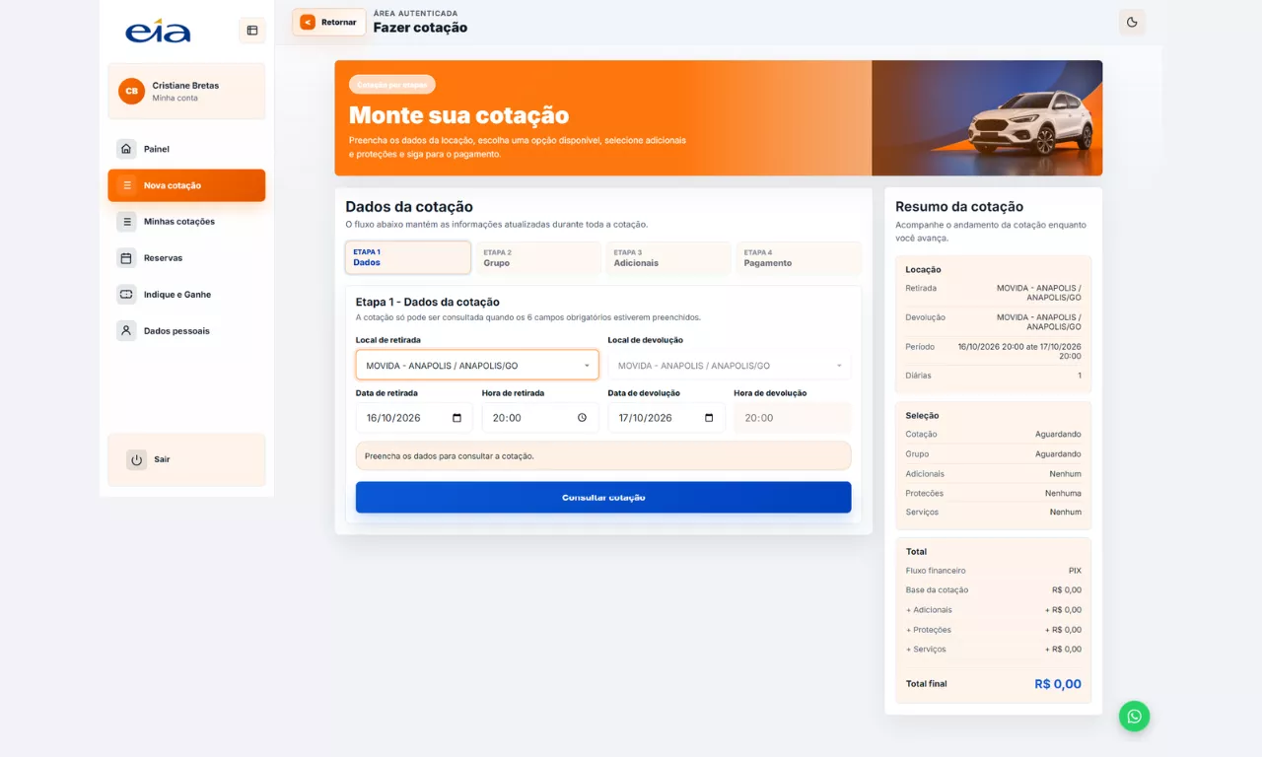Click the Sair power icon
The height and width of the screenshot is (757, 1262).
pyautogui.click(x=136, y=459)
